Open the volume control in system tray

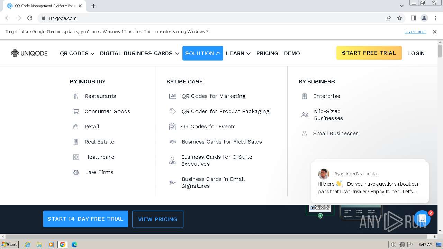[393, 245]
